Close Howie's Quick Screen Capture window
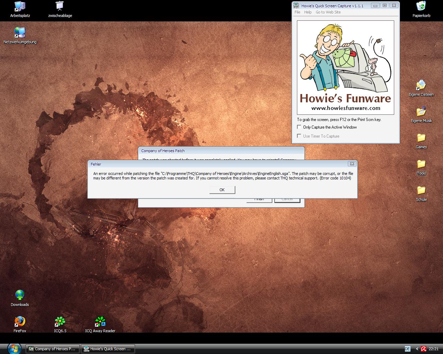The image size is (443, 354). coord(394,6)
